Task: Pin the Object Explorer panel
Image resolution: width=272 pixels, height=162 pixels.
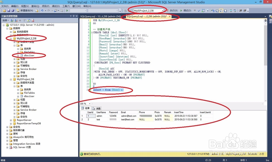Action: coord(73,16)
